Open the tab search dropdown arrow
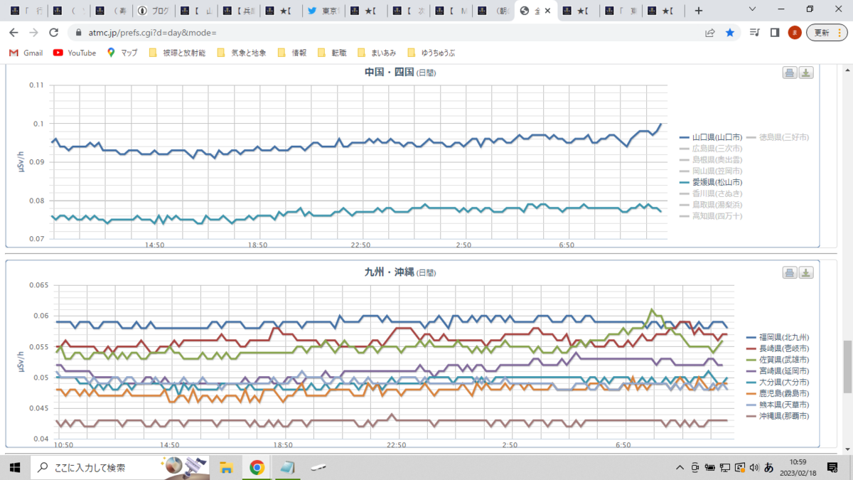 (753, 10)
